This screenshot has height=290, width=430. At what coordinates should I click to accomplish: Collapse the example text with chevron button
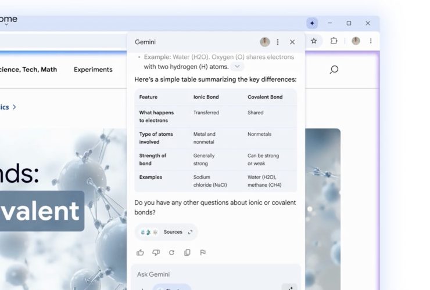coord(237,67)
